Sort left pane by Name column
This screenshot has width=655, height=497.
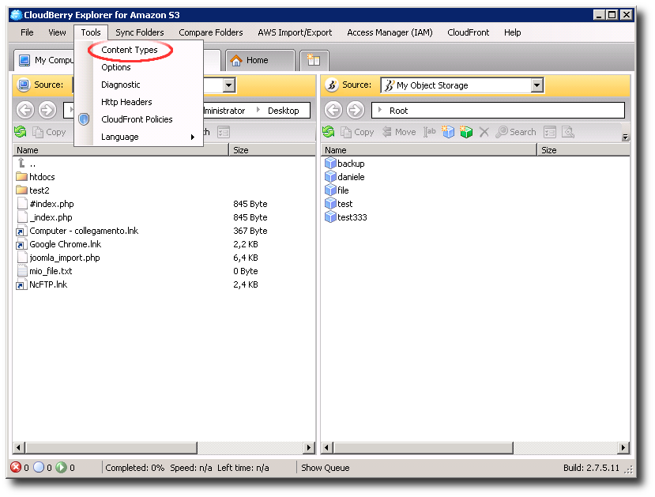point(121,150)
